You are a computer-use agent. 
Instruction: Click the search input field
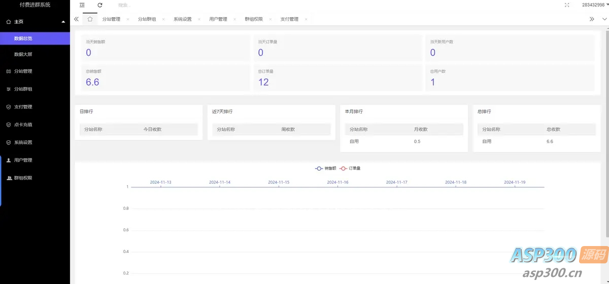coord(152,5)
